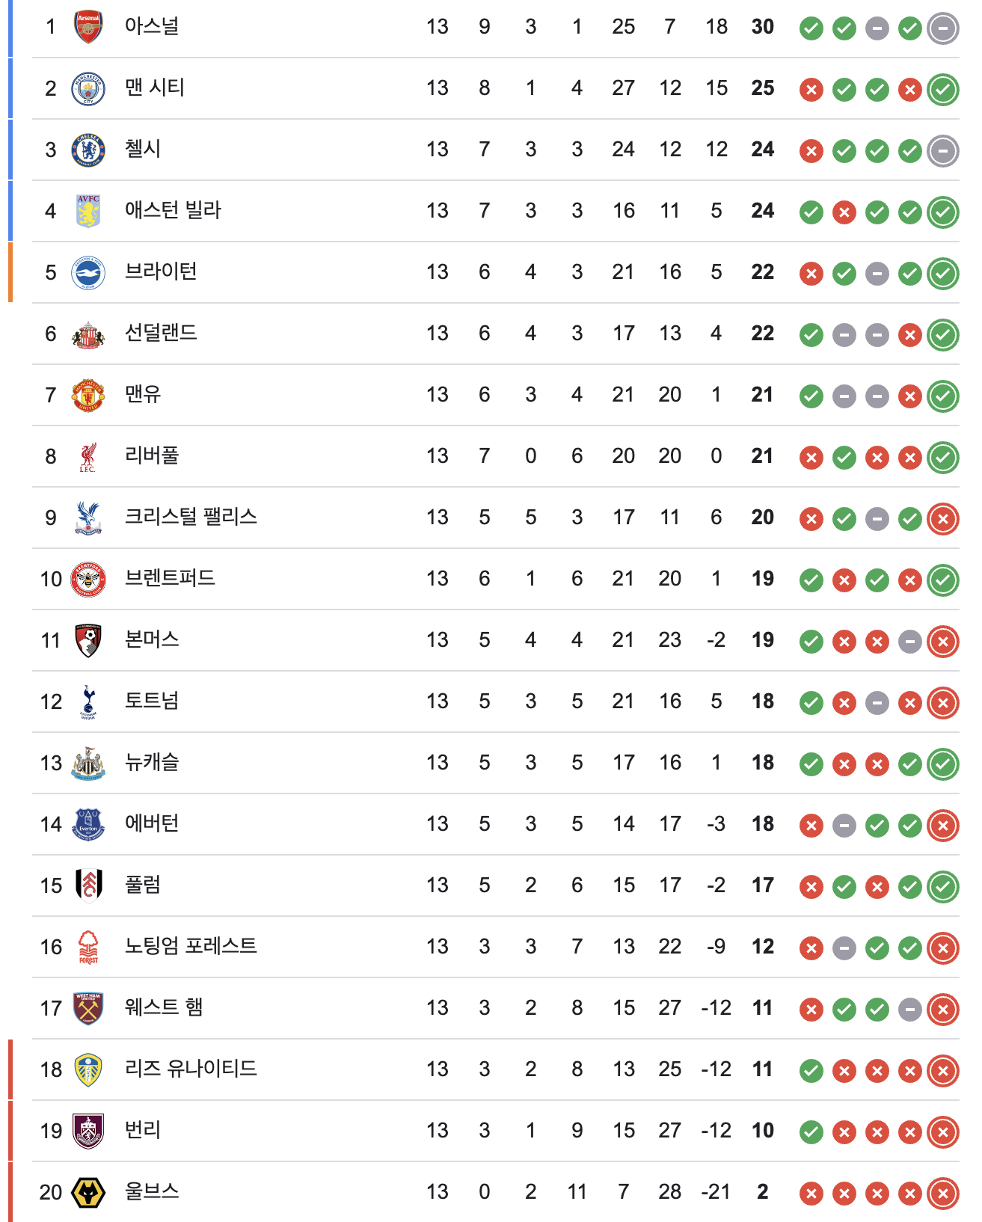Click the Chelsea club badge
This screenshot has height=1222, width=982.
coord(88,150)
